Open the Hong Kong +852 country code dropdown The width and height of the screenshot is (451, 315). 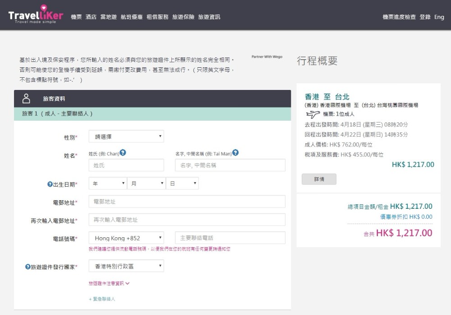pyautogui.click(x=126, y=238)
